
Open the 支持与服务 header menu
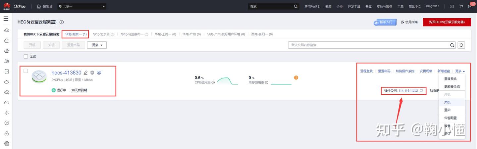point(384,6)
